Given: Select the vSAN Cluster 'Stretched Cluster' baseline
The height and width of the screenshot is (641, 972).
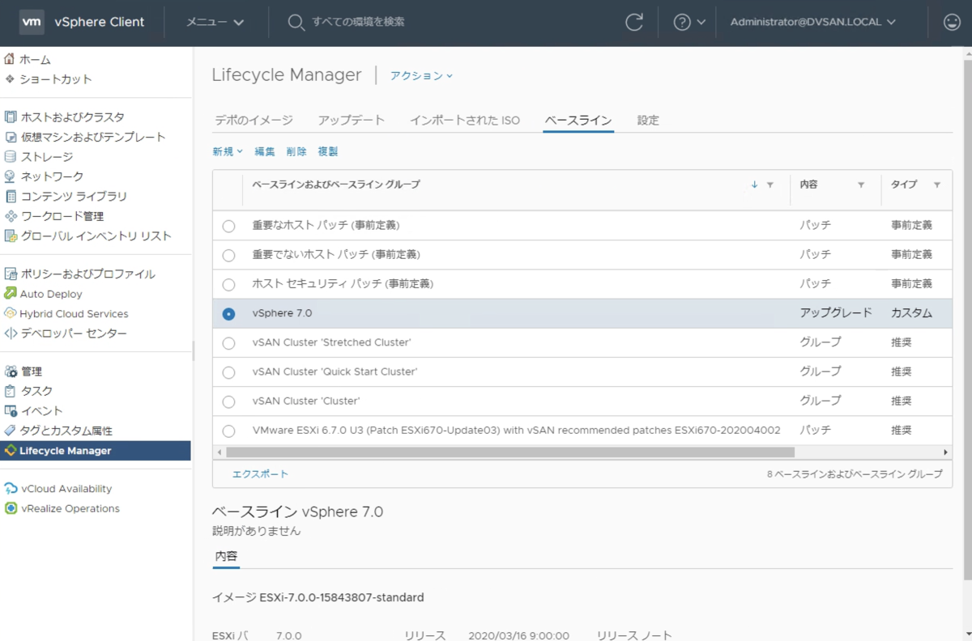Looking at the screenshot, I should [228, 342].
